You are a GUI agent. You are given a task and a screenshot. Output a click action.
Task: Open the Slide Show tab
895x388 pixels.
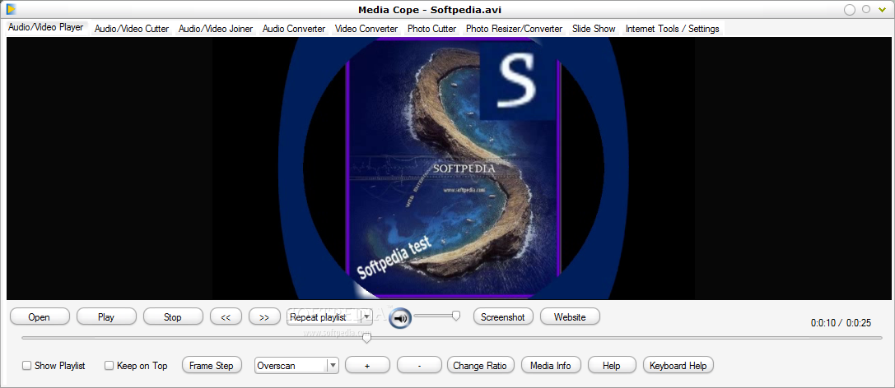tap(594, 29)
